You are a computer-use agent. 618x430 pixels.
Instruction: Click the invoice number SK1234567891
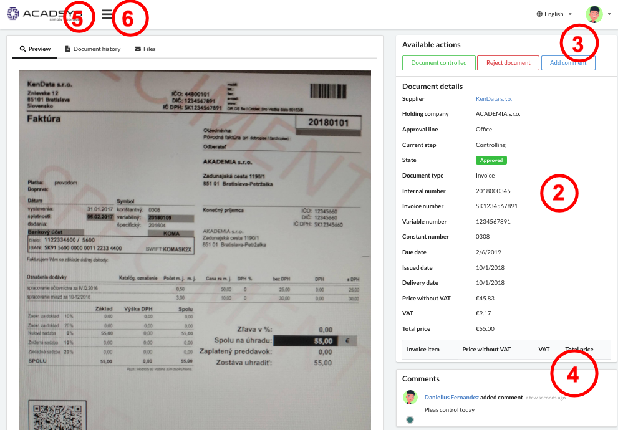(x=496, y=206)
